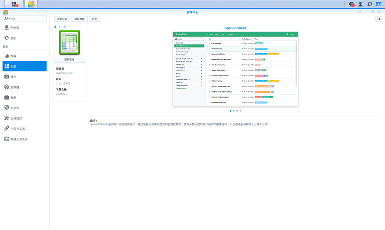Maximize the Package Center window
This screenshot has height=230, width=385.
(373, 12)
